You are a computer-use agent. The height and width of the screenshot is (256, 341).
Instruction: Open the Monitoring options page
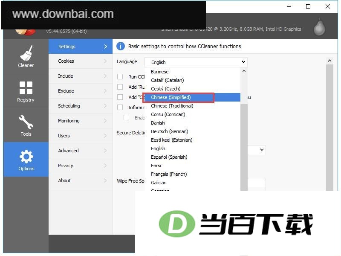coord(81,121)
